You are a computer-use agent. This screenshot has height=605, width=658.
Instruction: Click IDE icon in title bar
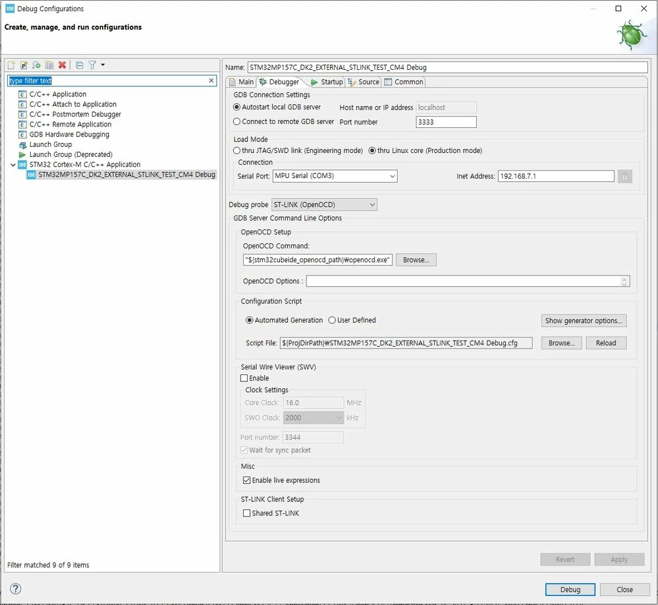pyautogui.click(x=10, y=9)
